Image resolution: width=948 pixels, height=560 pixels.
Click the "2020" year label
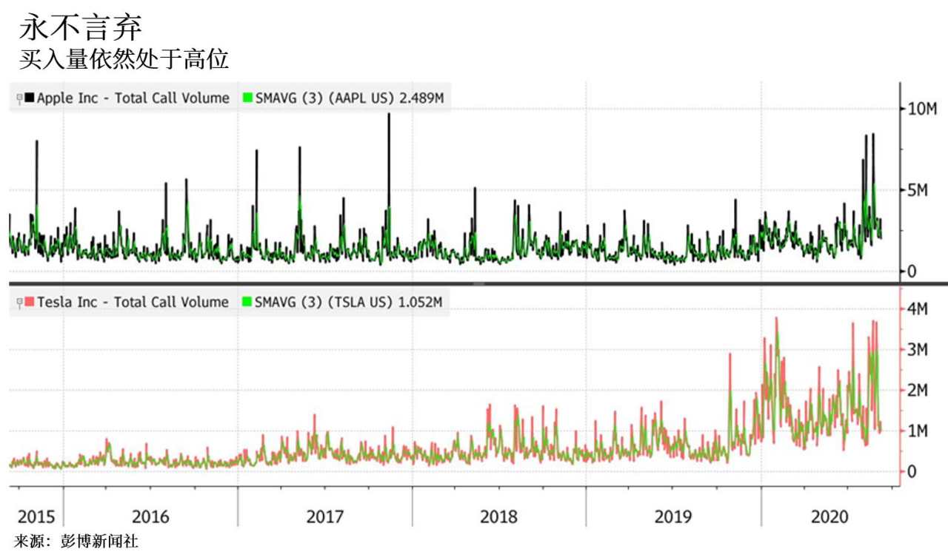pos(829,516)
